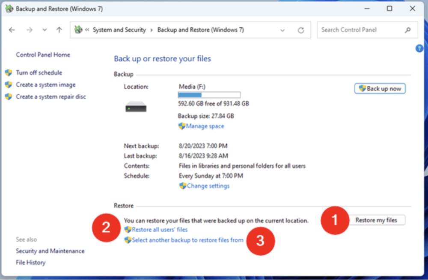Screen dimensions: 428x280
Task: Open Change settings under the schedule
Action: [x=208, y=186]
